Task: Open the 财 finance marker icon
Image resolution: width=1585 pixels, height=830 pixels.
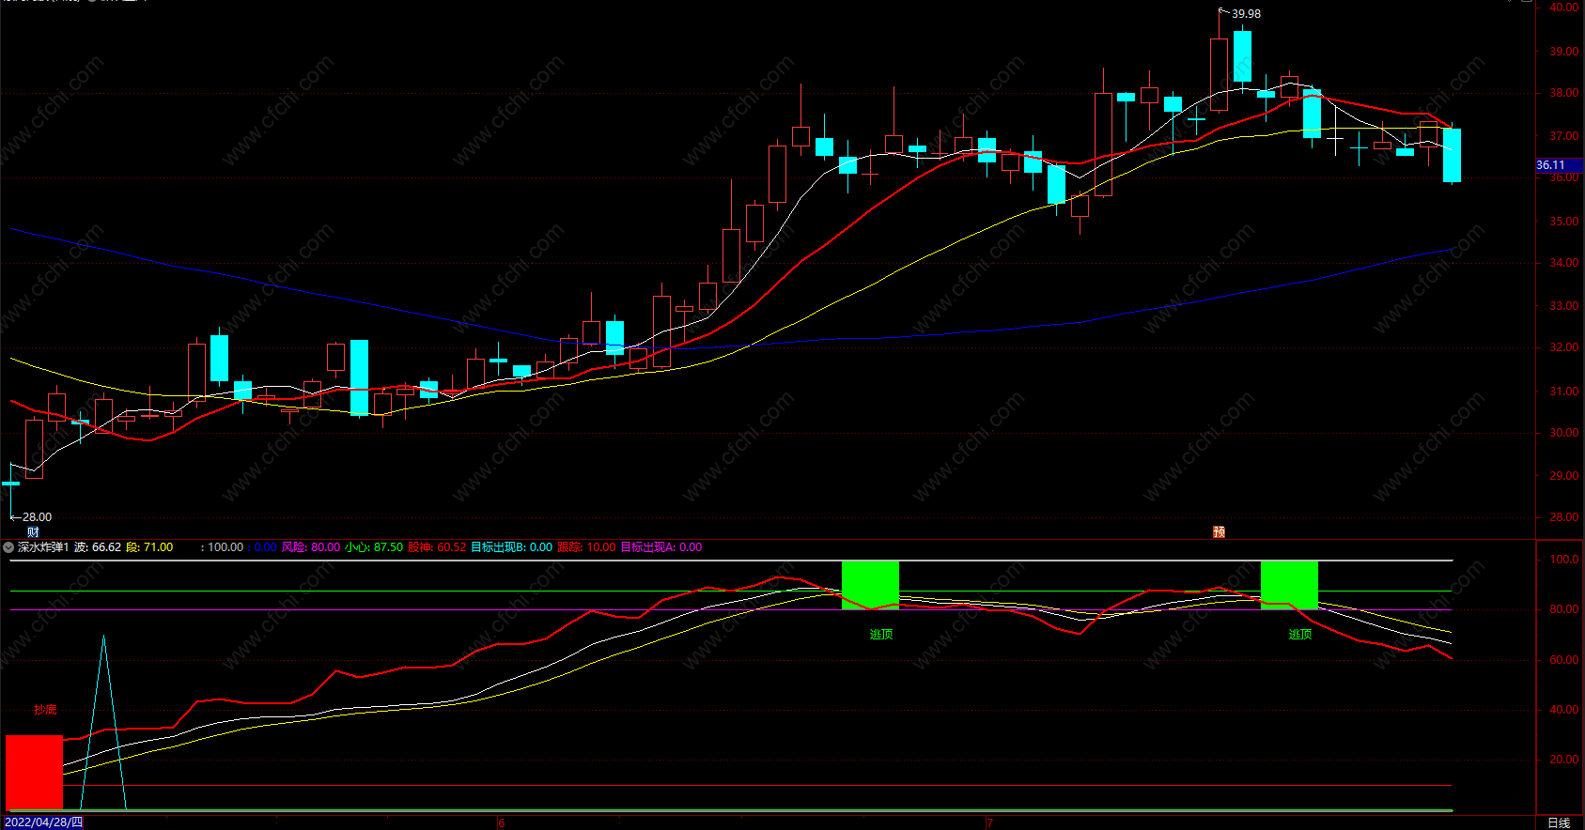Action: [x=34, y=532]
